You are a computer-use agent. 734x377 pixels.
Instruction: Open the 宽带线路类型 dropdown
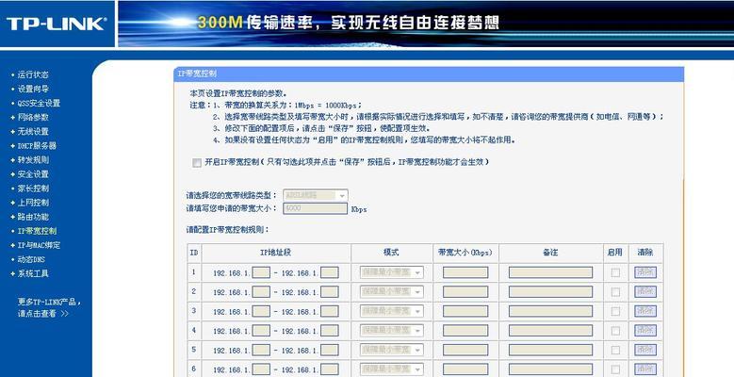[315, 195]
